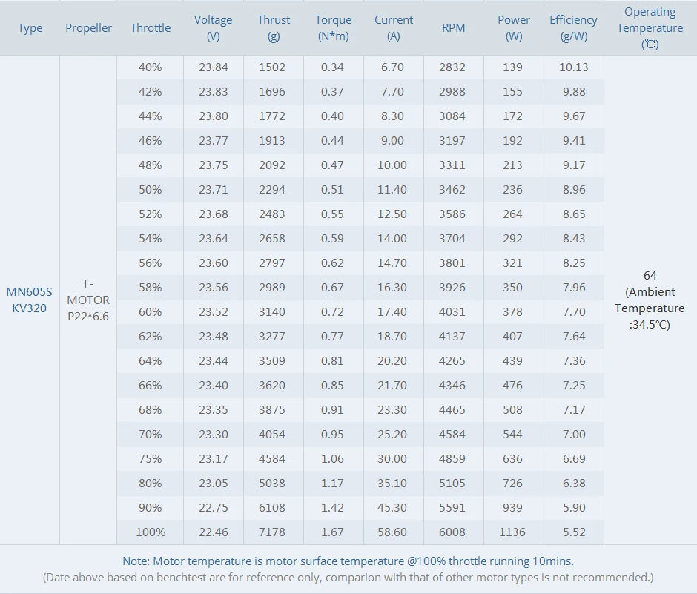Select efficiency value 10.13

click(x=573, y=67)
